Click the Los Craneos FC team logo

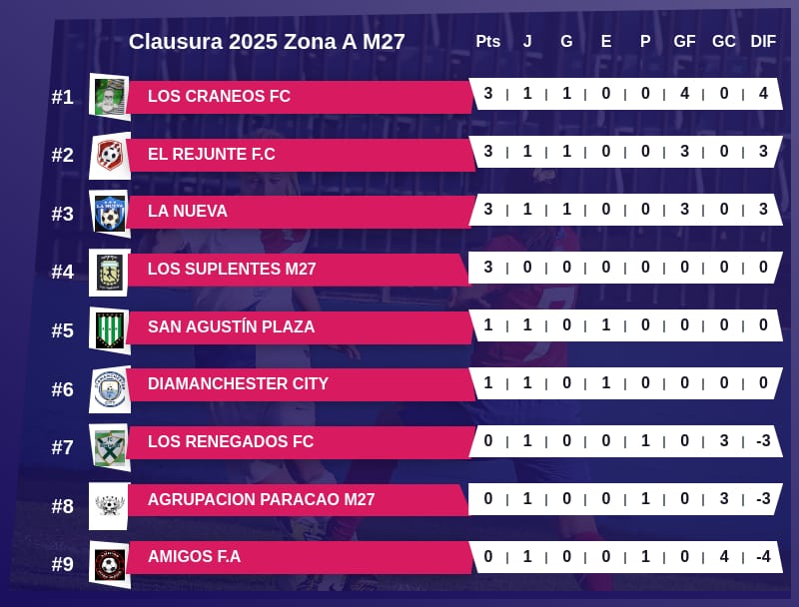pyautogui.click(x=110, y=97)
